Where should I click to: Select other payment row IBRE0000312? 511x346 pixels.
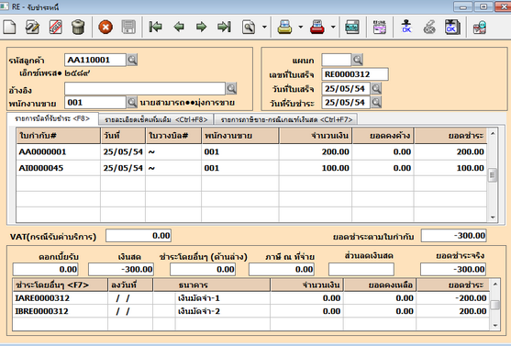(251, 311)
